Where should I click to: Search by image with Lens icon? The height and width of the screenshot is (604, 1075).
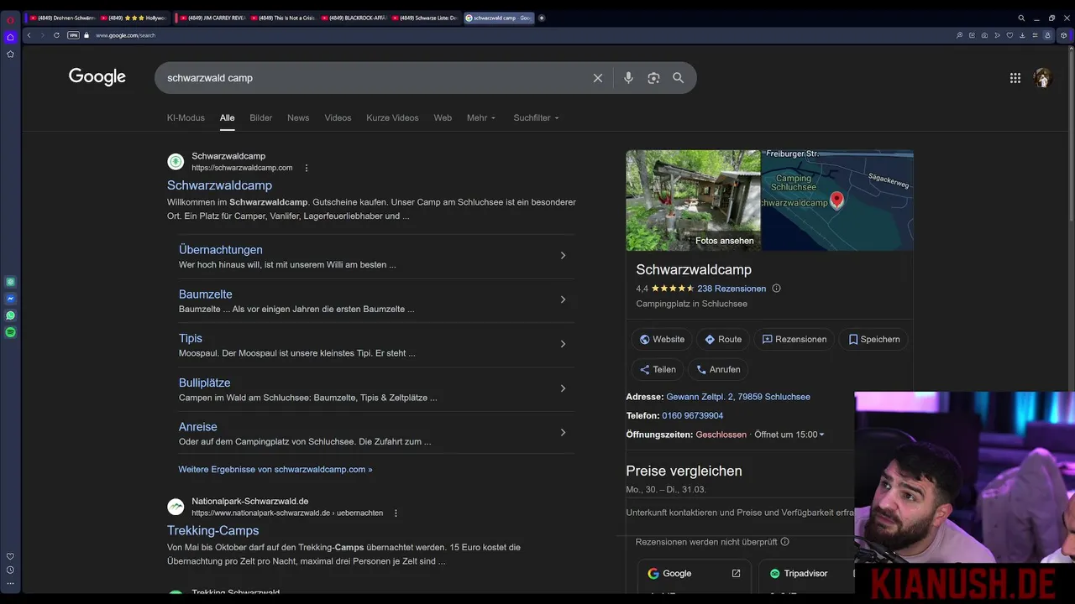[653, 78]
